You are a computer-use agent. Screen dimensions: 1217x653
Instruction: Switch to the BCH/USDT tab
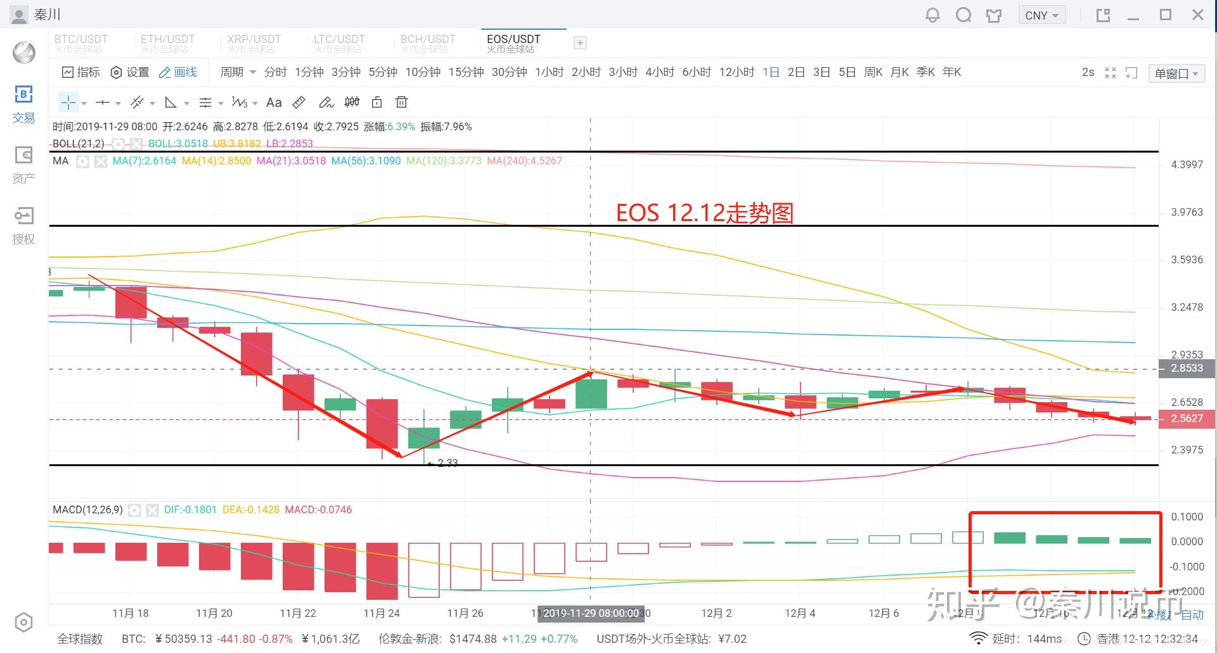[428, 43]
